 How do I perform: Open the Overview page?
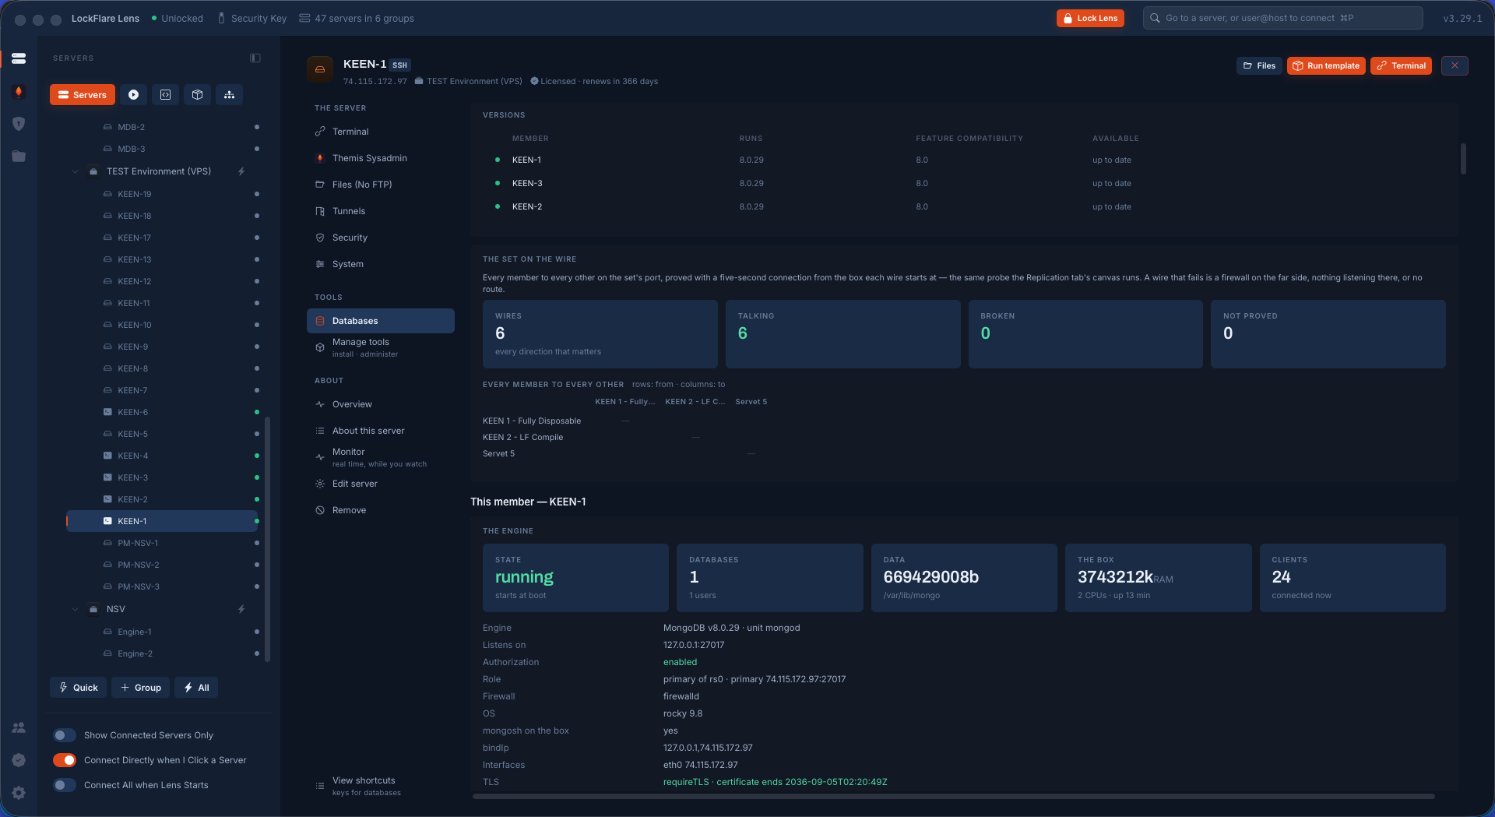381,404
